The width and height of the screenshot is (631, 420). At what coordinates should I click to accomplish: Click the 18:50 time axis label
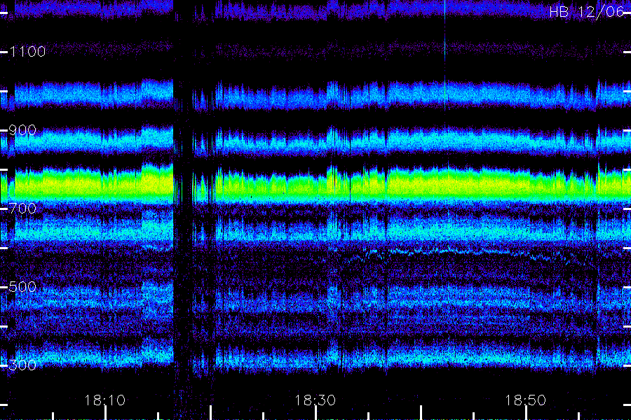click(525, 400)
